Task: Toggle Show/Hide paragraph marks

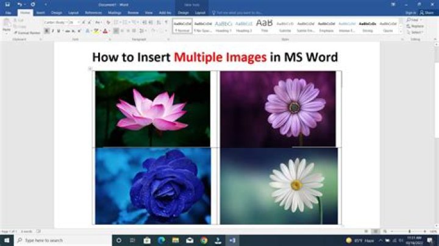Action: (166, 23)
